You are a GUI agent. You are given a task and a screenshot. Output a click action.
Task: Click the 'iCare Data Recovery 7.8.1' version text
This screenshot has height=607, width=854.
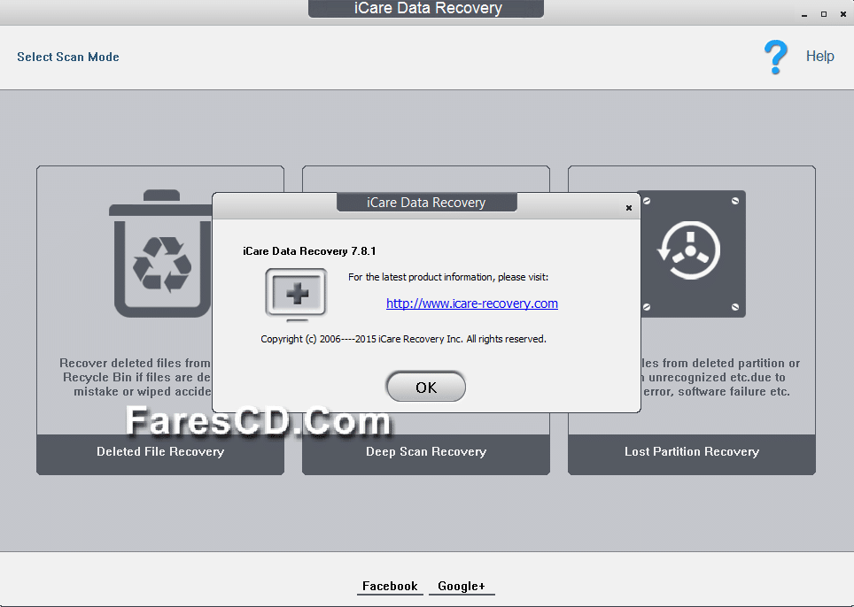pos(309,251)
